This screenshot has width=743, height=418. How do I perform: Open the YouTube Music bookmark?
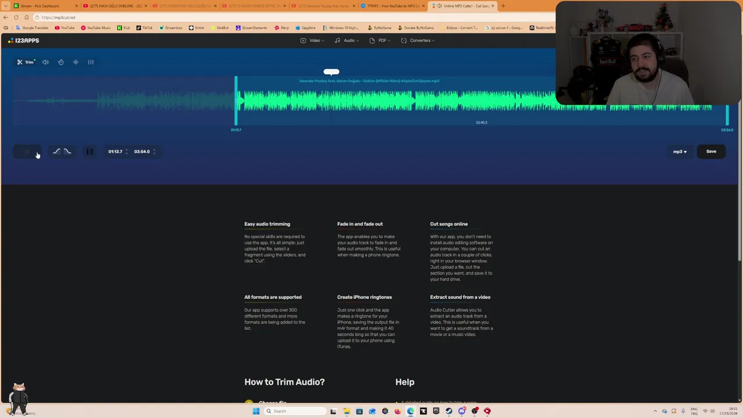coord(96,28)
